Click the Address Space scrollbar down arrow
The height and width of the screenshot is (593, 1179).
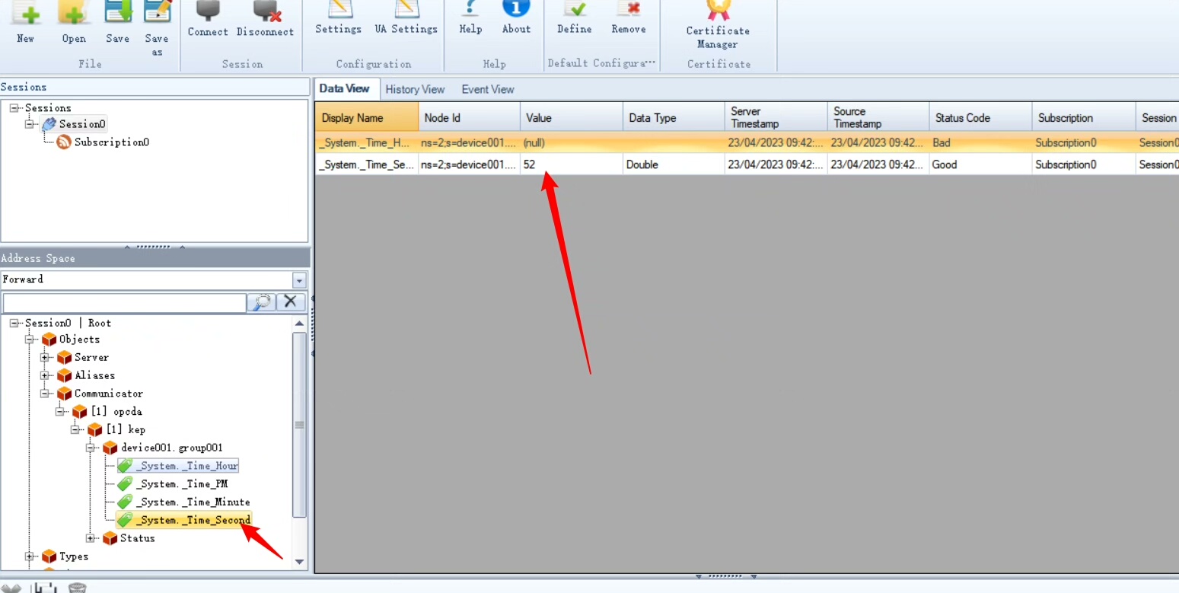tap(299, 562)
